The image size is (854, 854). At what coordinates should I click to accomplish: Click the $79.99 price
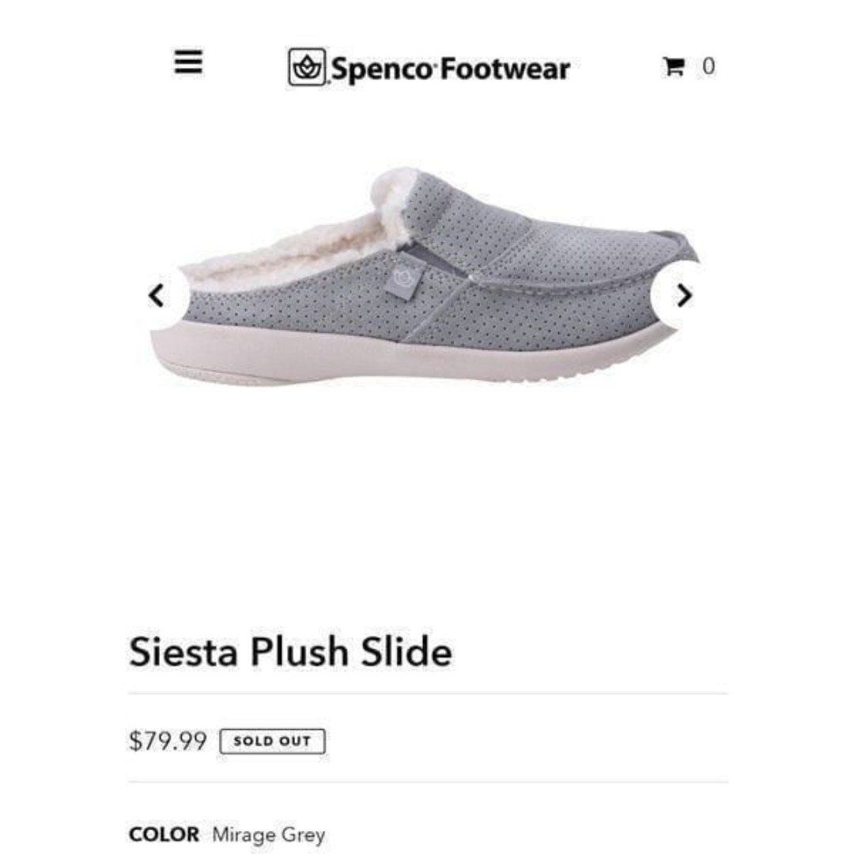point(168,741)
